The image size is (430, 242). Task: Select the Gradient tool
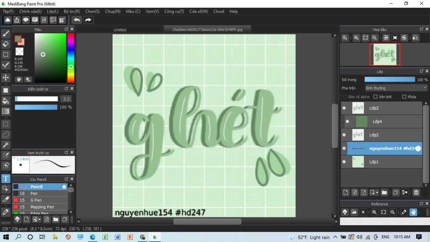tap(5, 111)
